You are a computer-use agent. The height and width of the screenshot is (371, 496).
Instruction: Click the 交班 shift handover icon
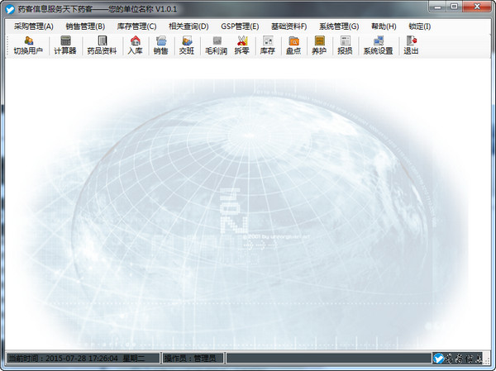[x=187, y=45]
